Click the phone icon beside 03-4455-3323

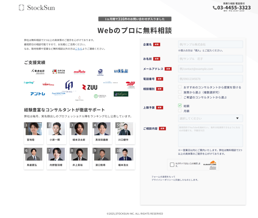tap(215, 8)
